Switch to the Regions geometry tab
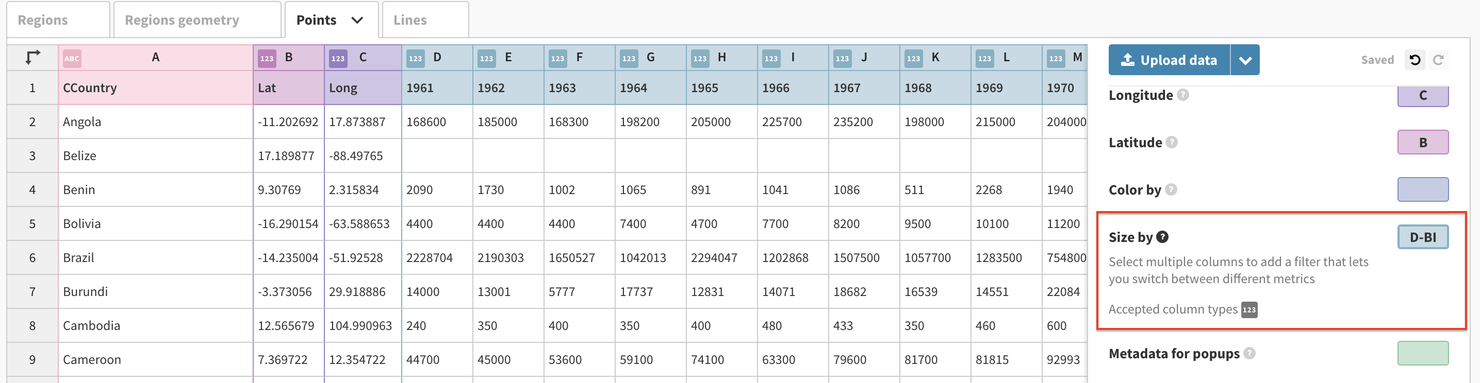This screenshot has width=1480, height=383. coord(197,20)
